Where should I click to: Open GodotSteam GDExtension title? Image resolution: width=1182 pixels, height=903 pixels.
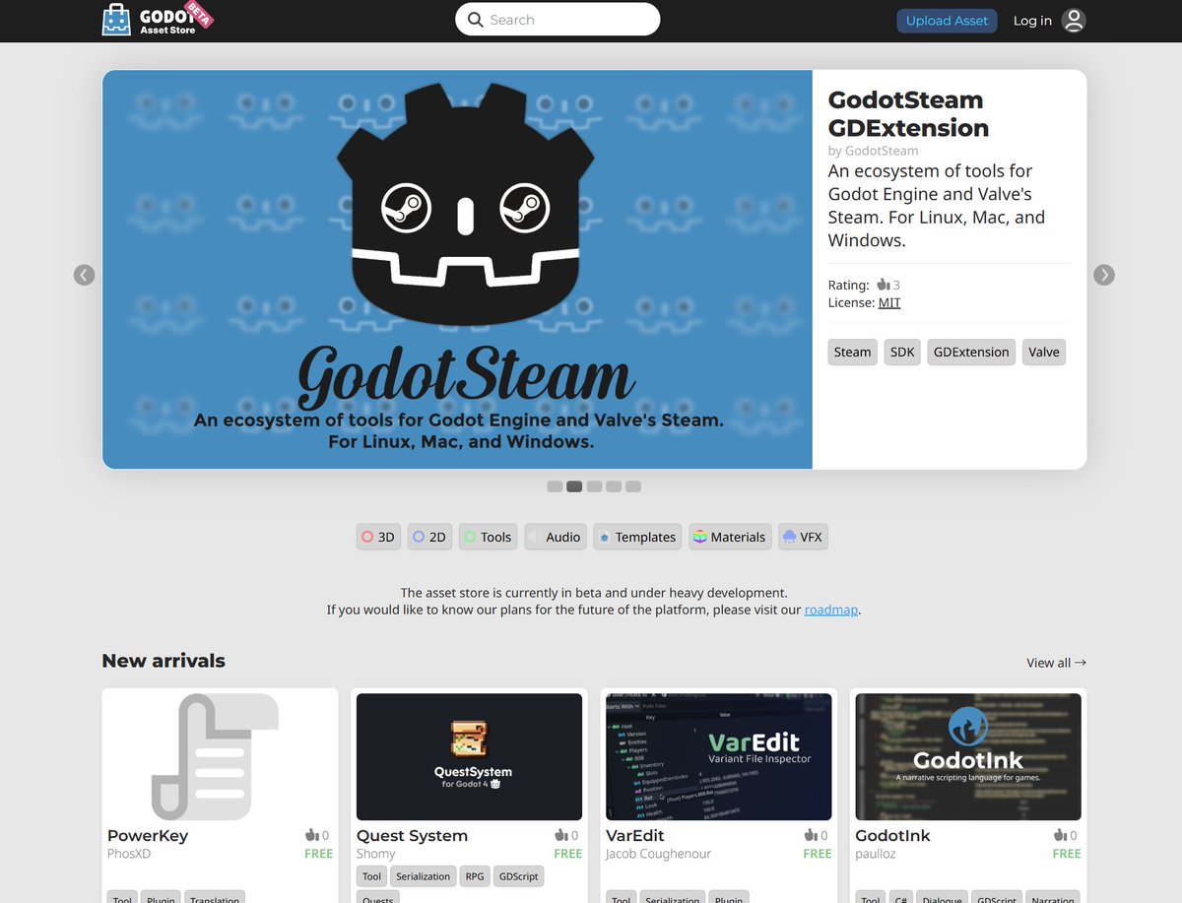(908, 113)
